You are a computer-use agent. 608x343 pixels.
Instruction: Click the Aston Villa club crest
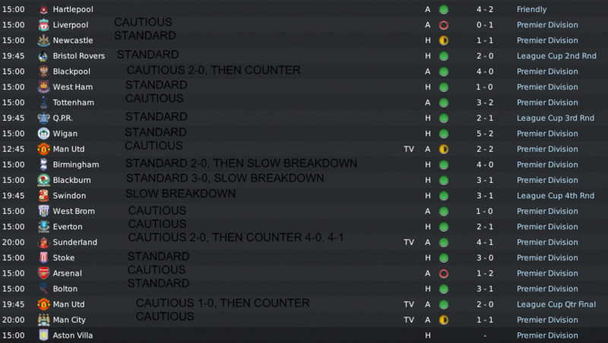click(43, 335)
